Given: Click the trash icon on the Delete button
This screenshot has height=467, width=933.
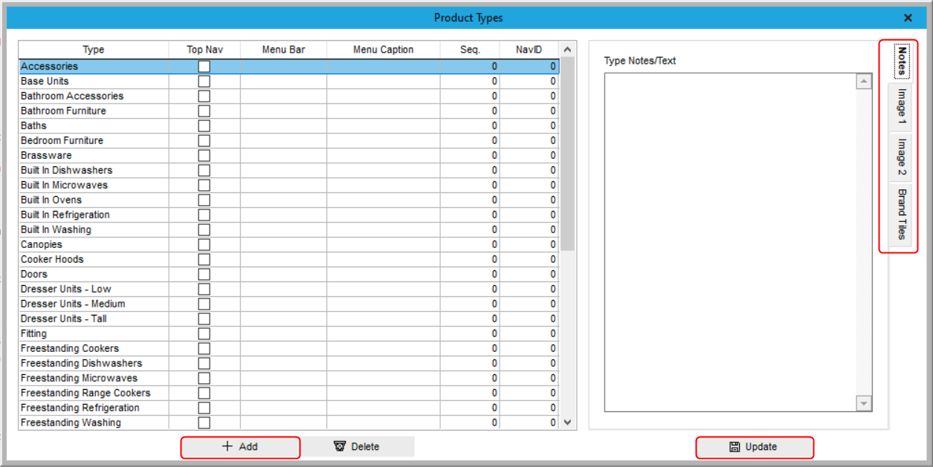Looking at the screenshot, I should [x=340, y=446].
